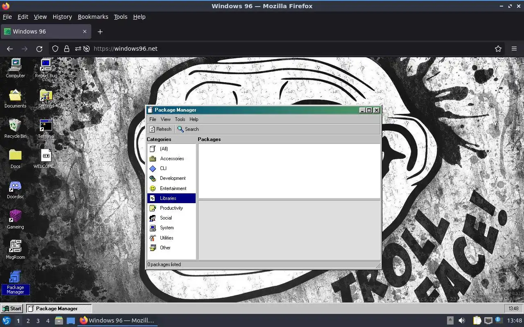Click the Refresh toolbar button
Viewport: 524px width, 327px height.
pos(160,129)
